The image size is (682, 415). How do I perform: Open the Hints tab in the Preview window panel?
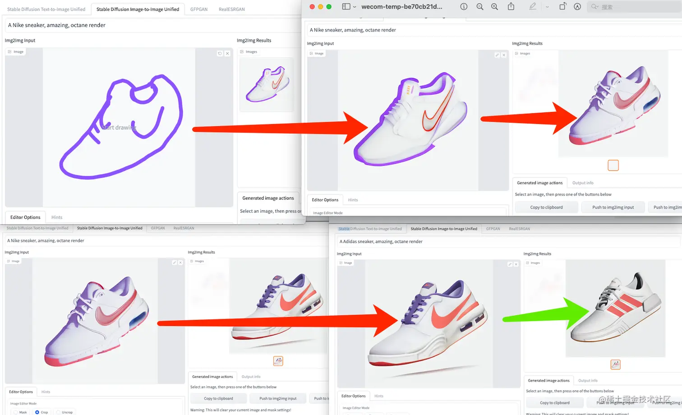(x=353, y=200)
